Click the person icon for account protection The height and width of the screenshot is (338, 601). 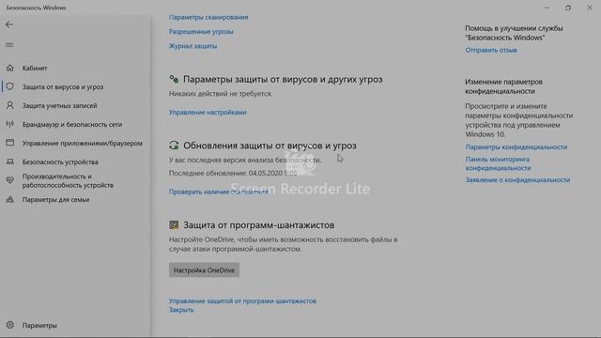pos(10,105)
